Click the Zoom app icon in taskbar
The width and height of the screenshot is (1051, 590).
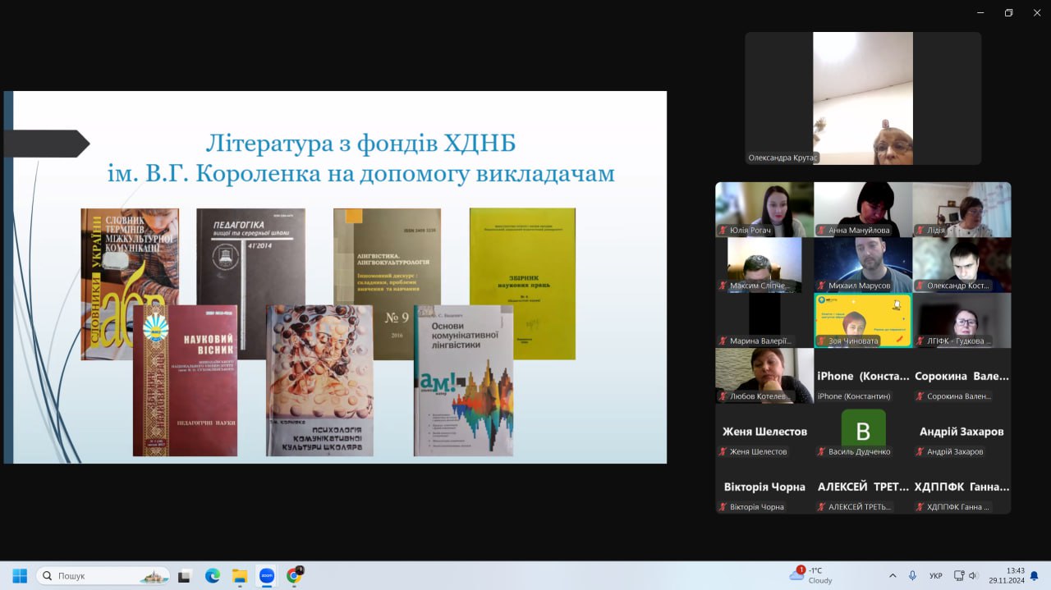click(266, 576)
